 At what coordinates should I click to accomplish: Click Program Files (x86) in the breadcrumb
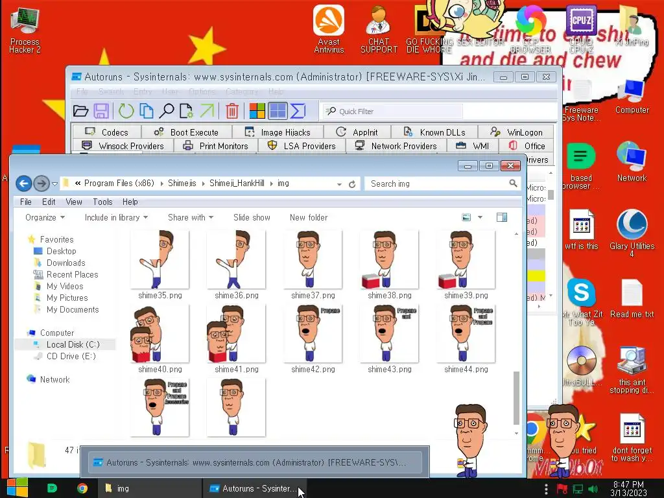(119, 184)
